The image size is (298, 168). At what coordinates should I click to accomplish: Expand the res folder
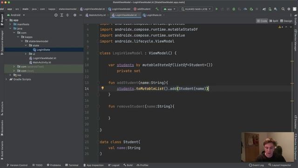point(10,75)
